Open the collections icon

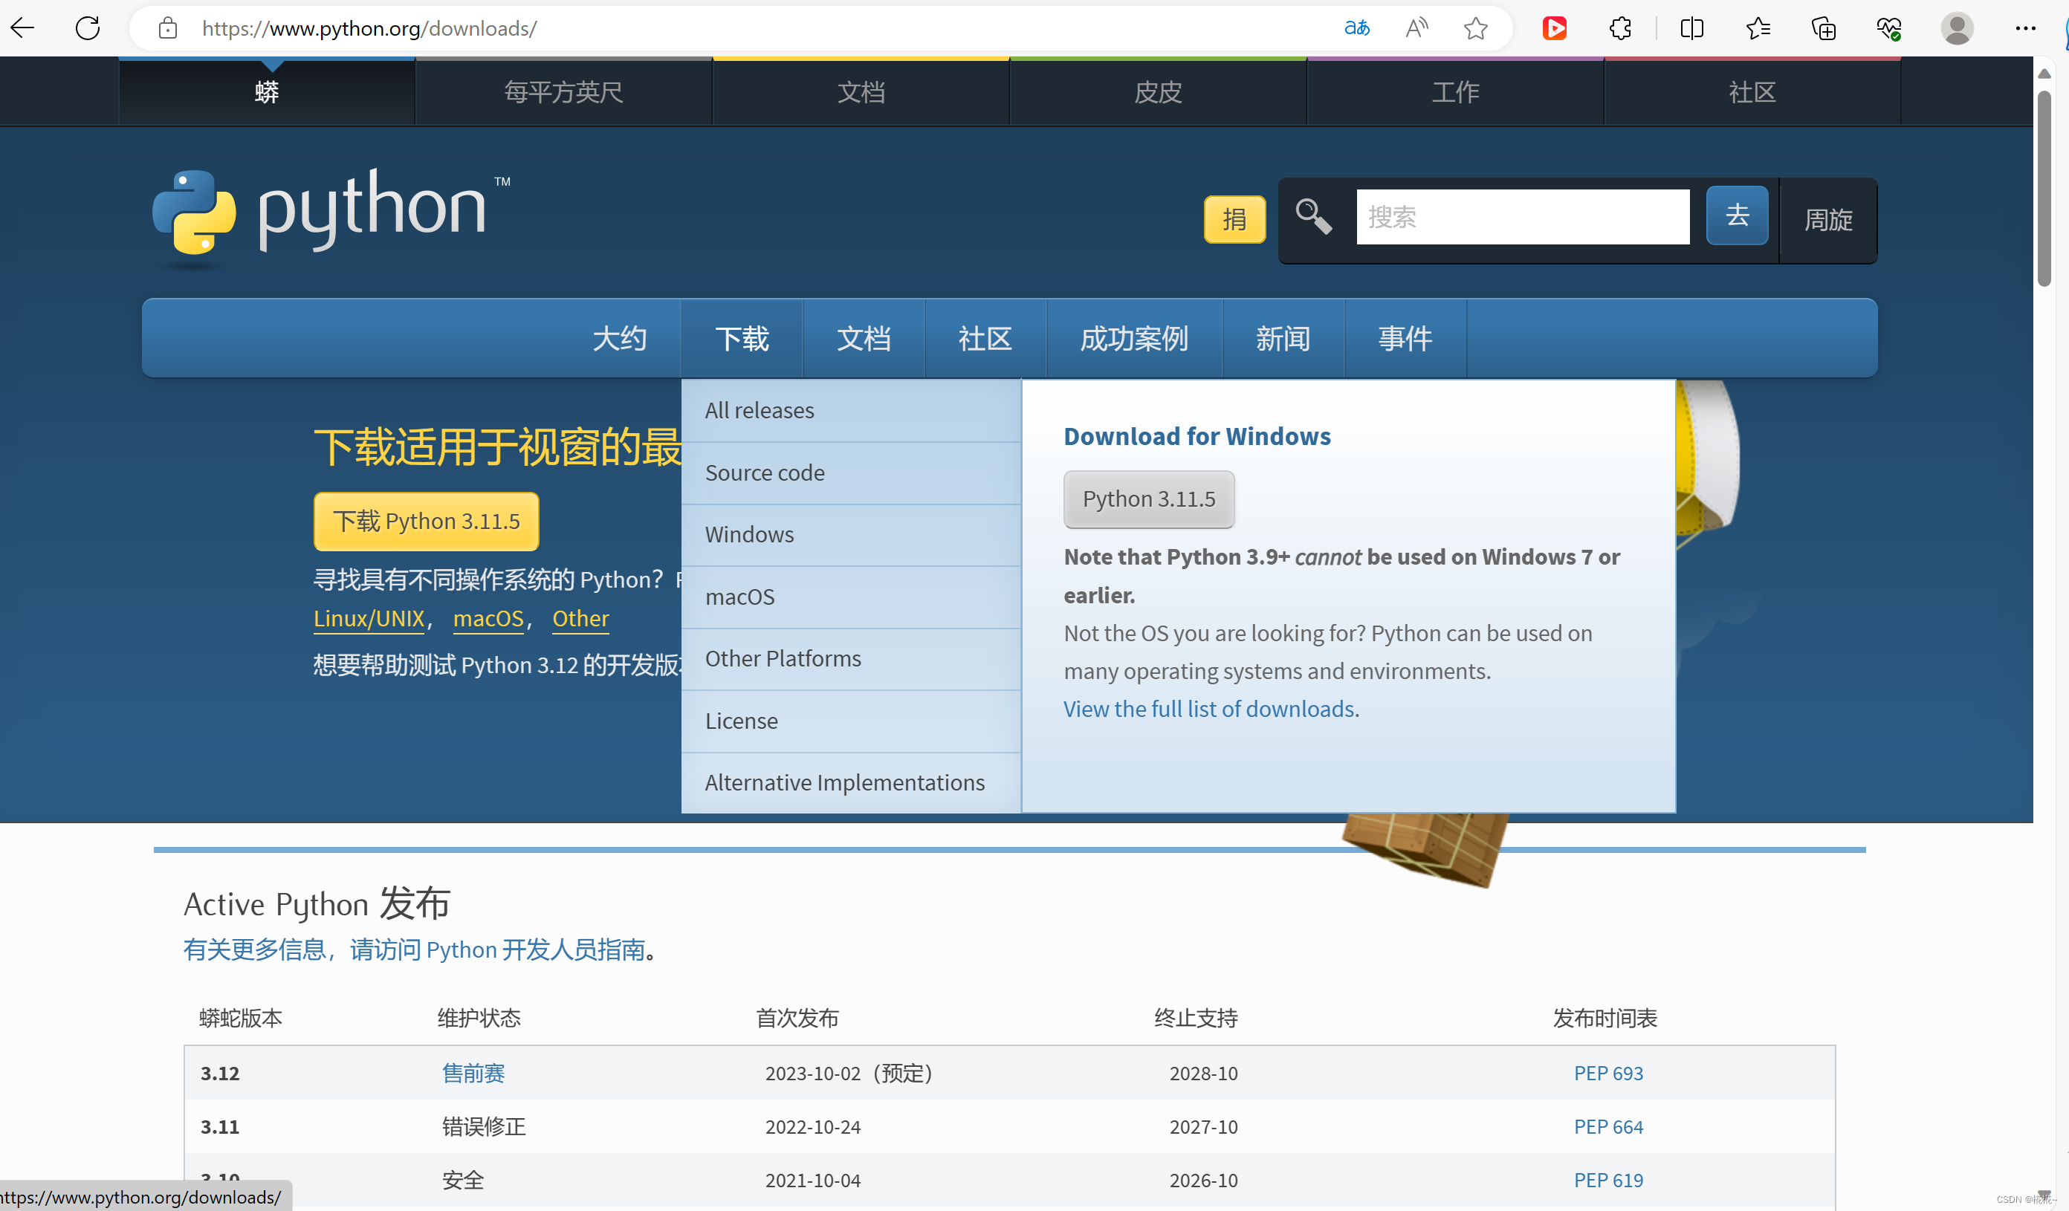(1824, 28)
